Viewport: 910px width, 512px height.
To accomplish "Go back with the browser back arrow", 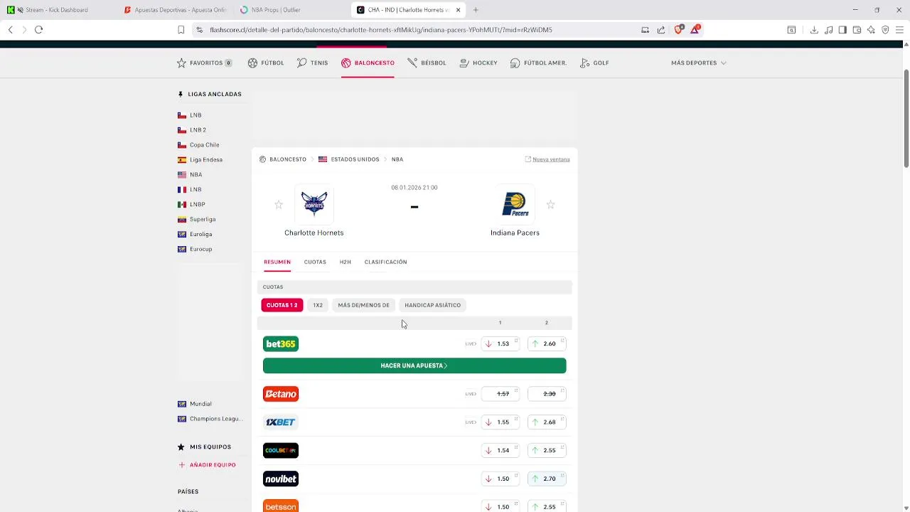I will point(11,30).
